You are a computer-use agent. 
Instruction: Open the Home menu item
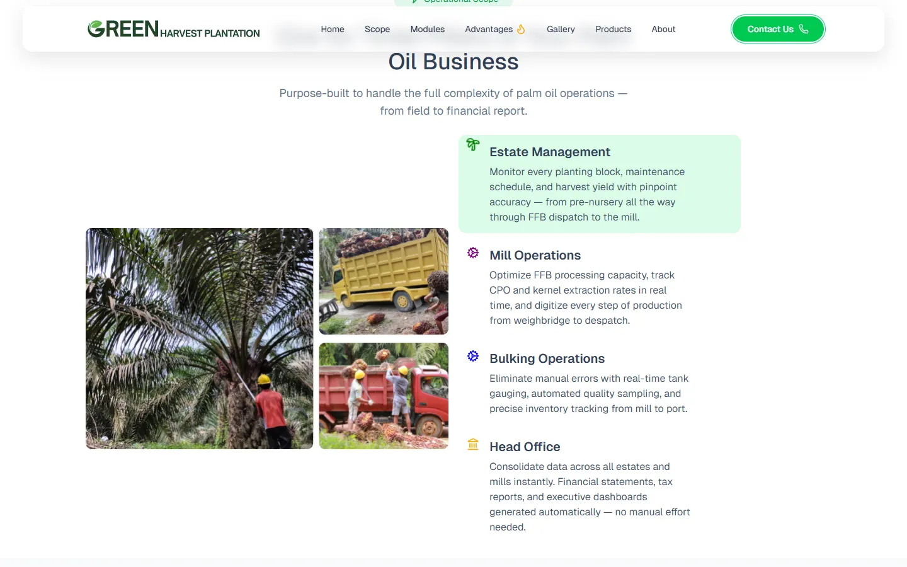point(333,29)
